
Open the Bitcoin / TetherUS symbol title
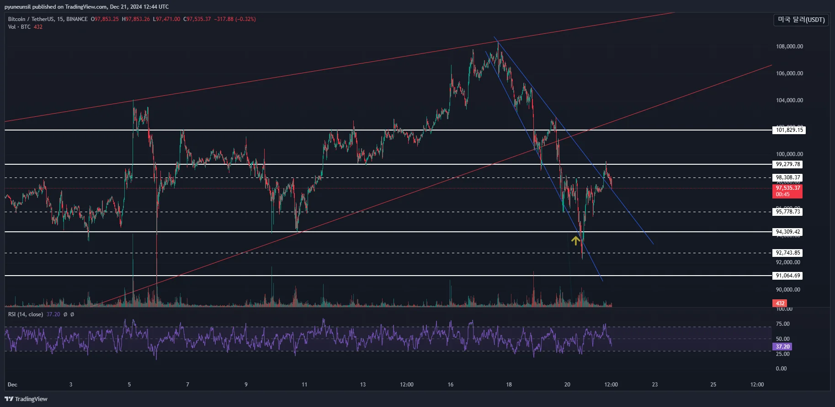click(48, 19)
